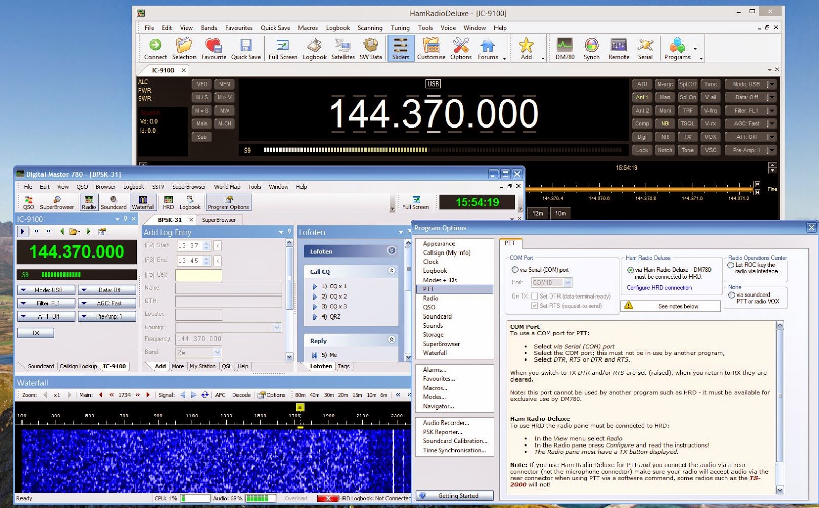
Task: Open the World Map menu in Digital Master
Action: [227, 187]
